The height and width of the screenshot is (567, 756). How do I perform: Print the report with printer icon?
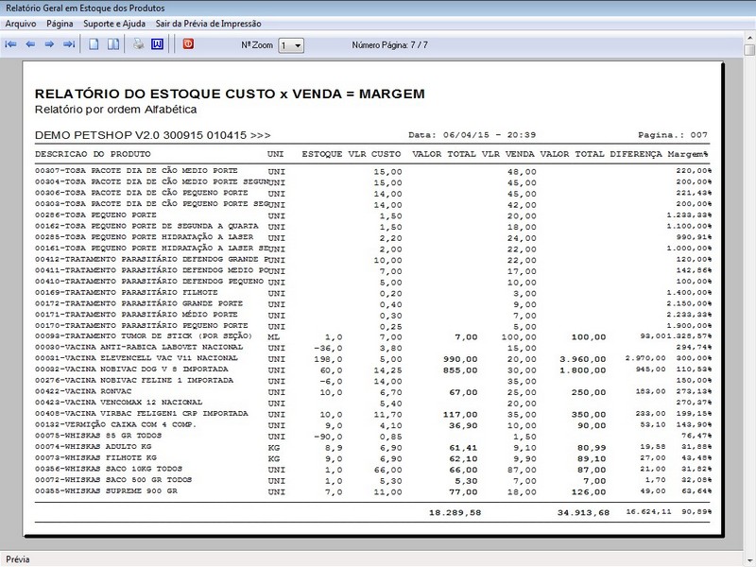(138, 44)
